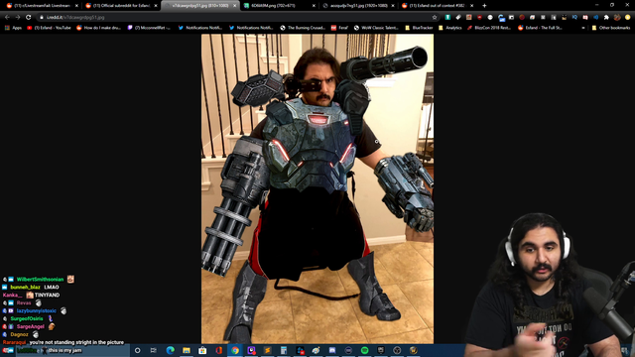Expand the hidden bookmarks overflow chevron
Image resolution: width=635 pixels, height=357 pixels.
pos(583,28)
